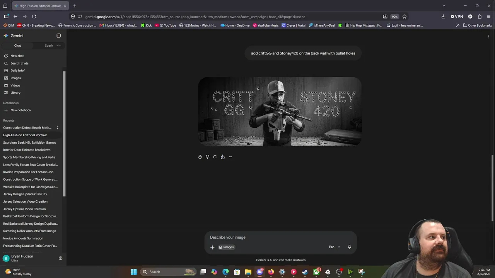Toggle the Images chip in prompt box
Viewport: 495px width, 278px height.
pyautogui.click(x=226, y=247)
